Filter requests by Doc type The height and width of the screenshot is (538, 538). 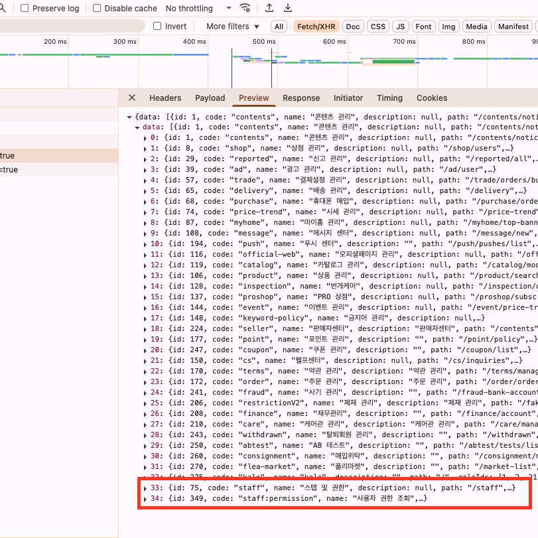(x=353, y=27)
